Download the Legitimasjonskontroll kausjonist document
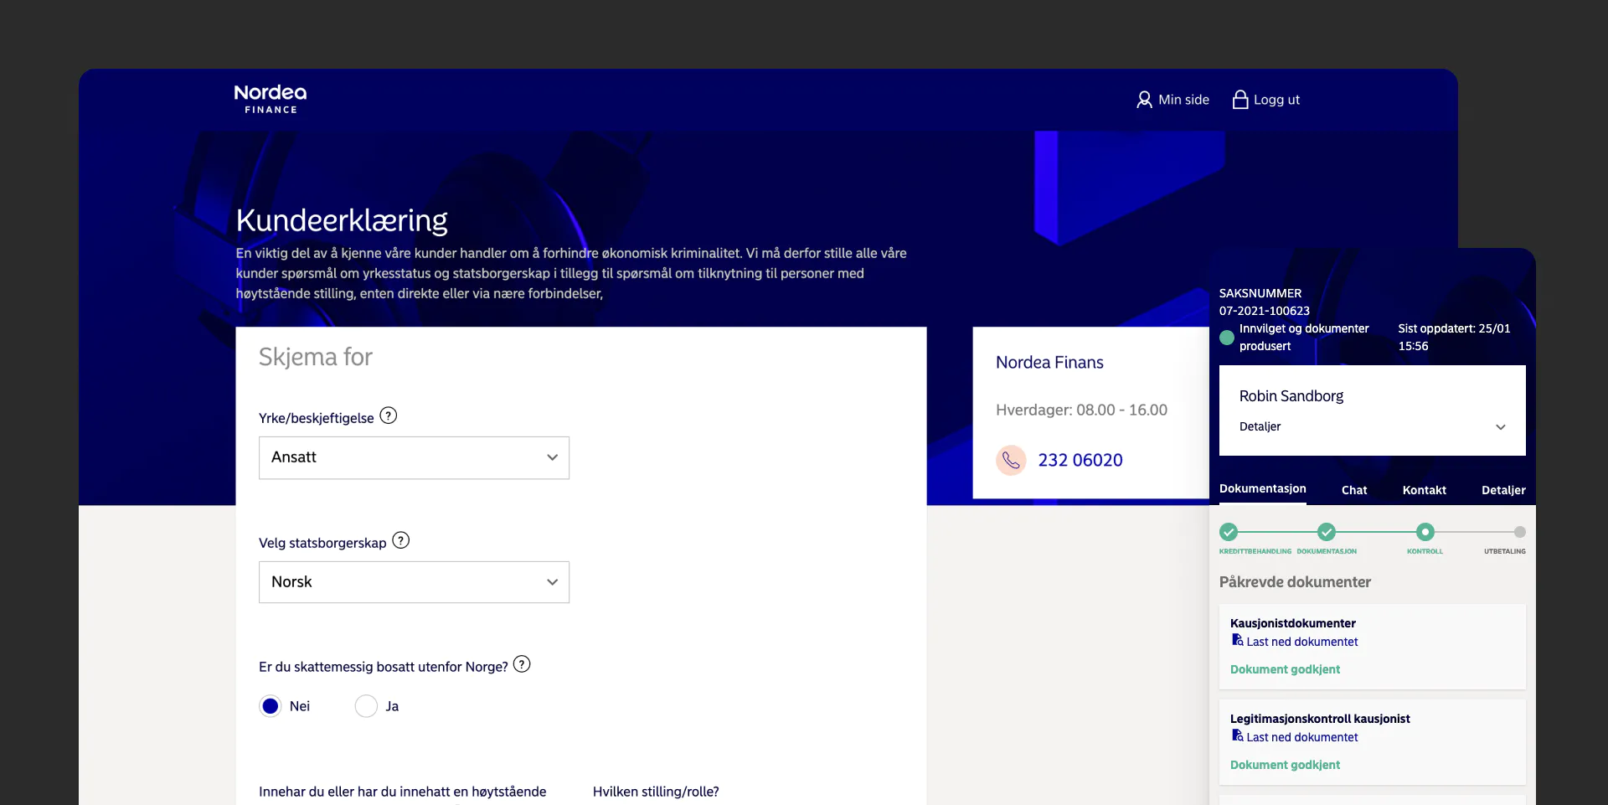 click(x=1301, y=737)
